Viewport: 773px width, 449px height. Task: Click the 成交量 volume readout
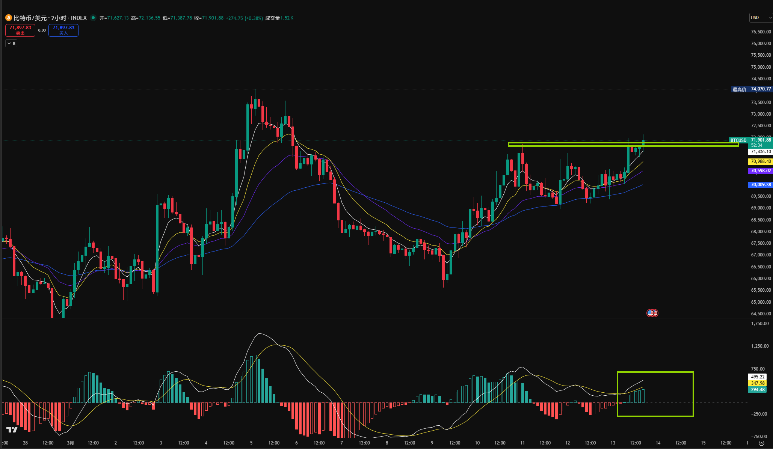279,18
